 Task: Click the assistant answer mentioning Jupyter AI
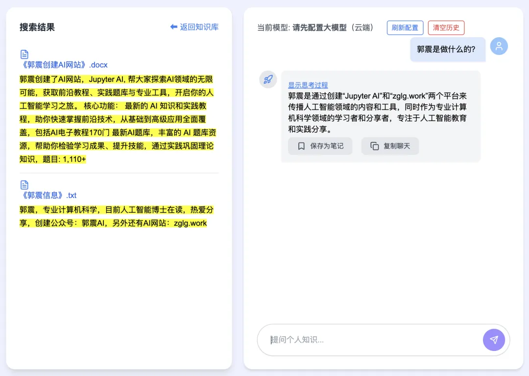[x=377, y=112]
